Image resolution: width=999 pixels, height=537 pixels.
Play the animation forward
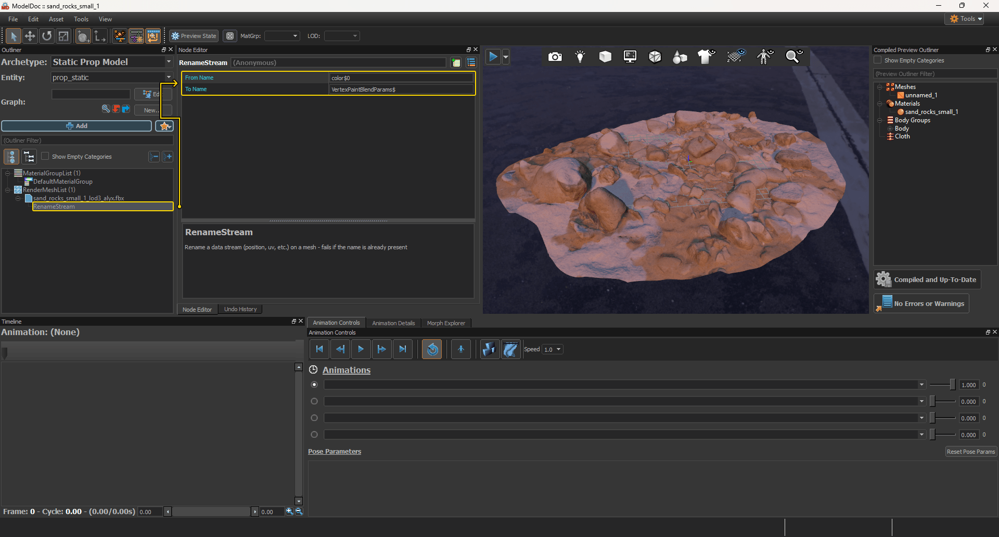361,349
